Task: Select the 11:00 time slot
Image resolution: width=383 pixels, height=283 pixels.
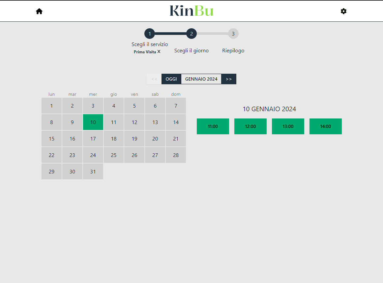Action: click(x=213, y=126)
